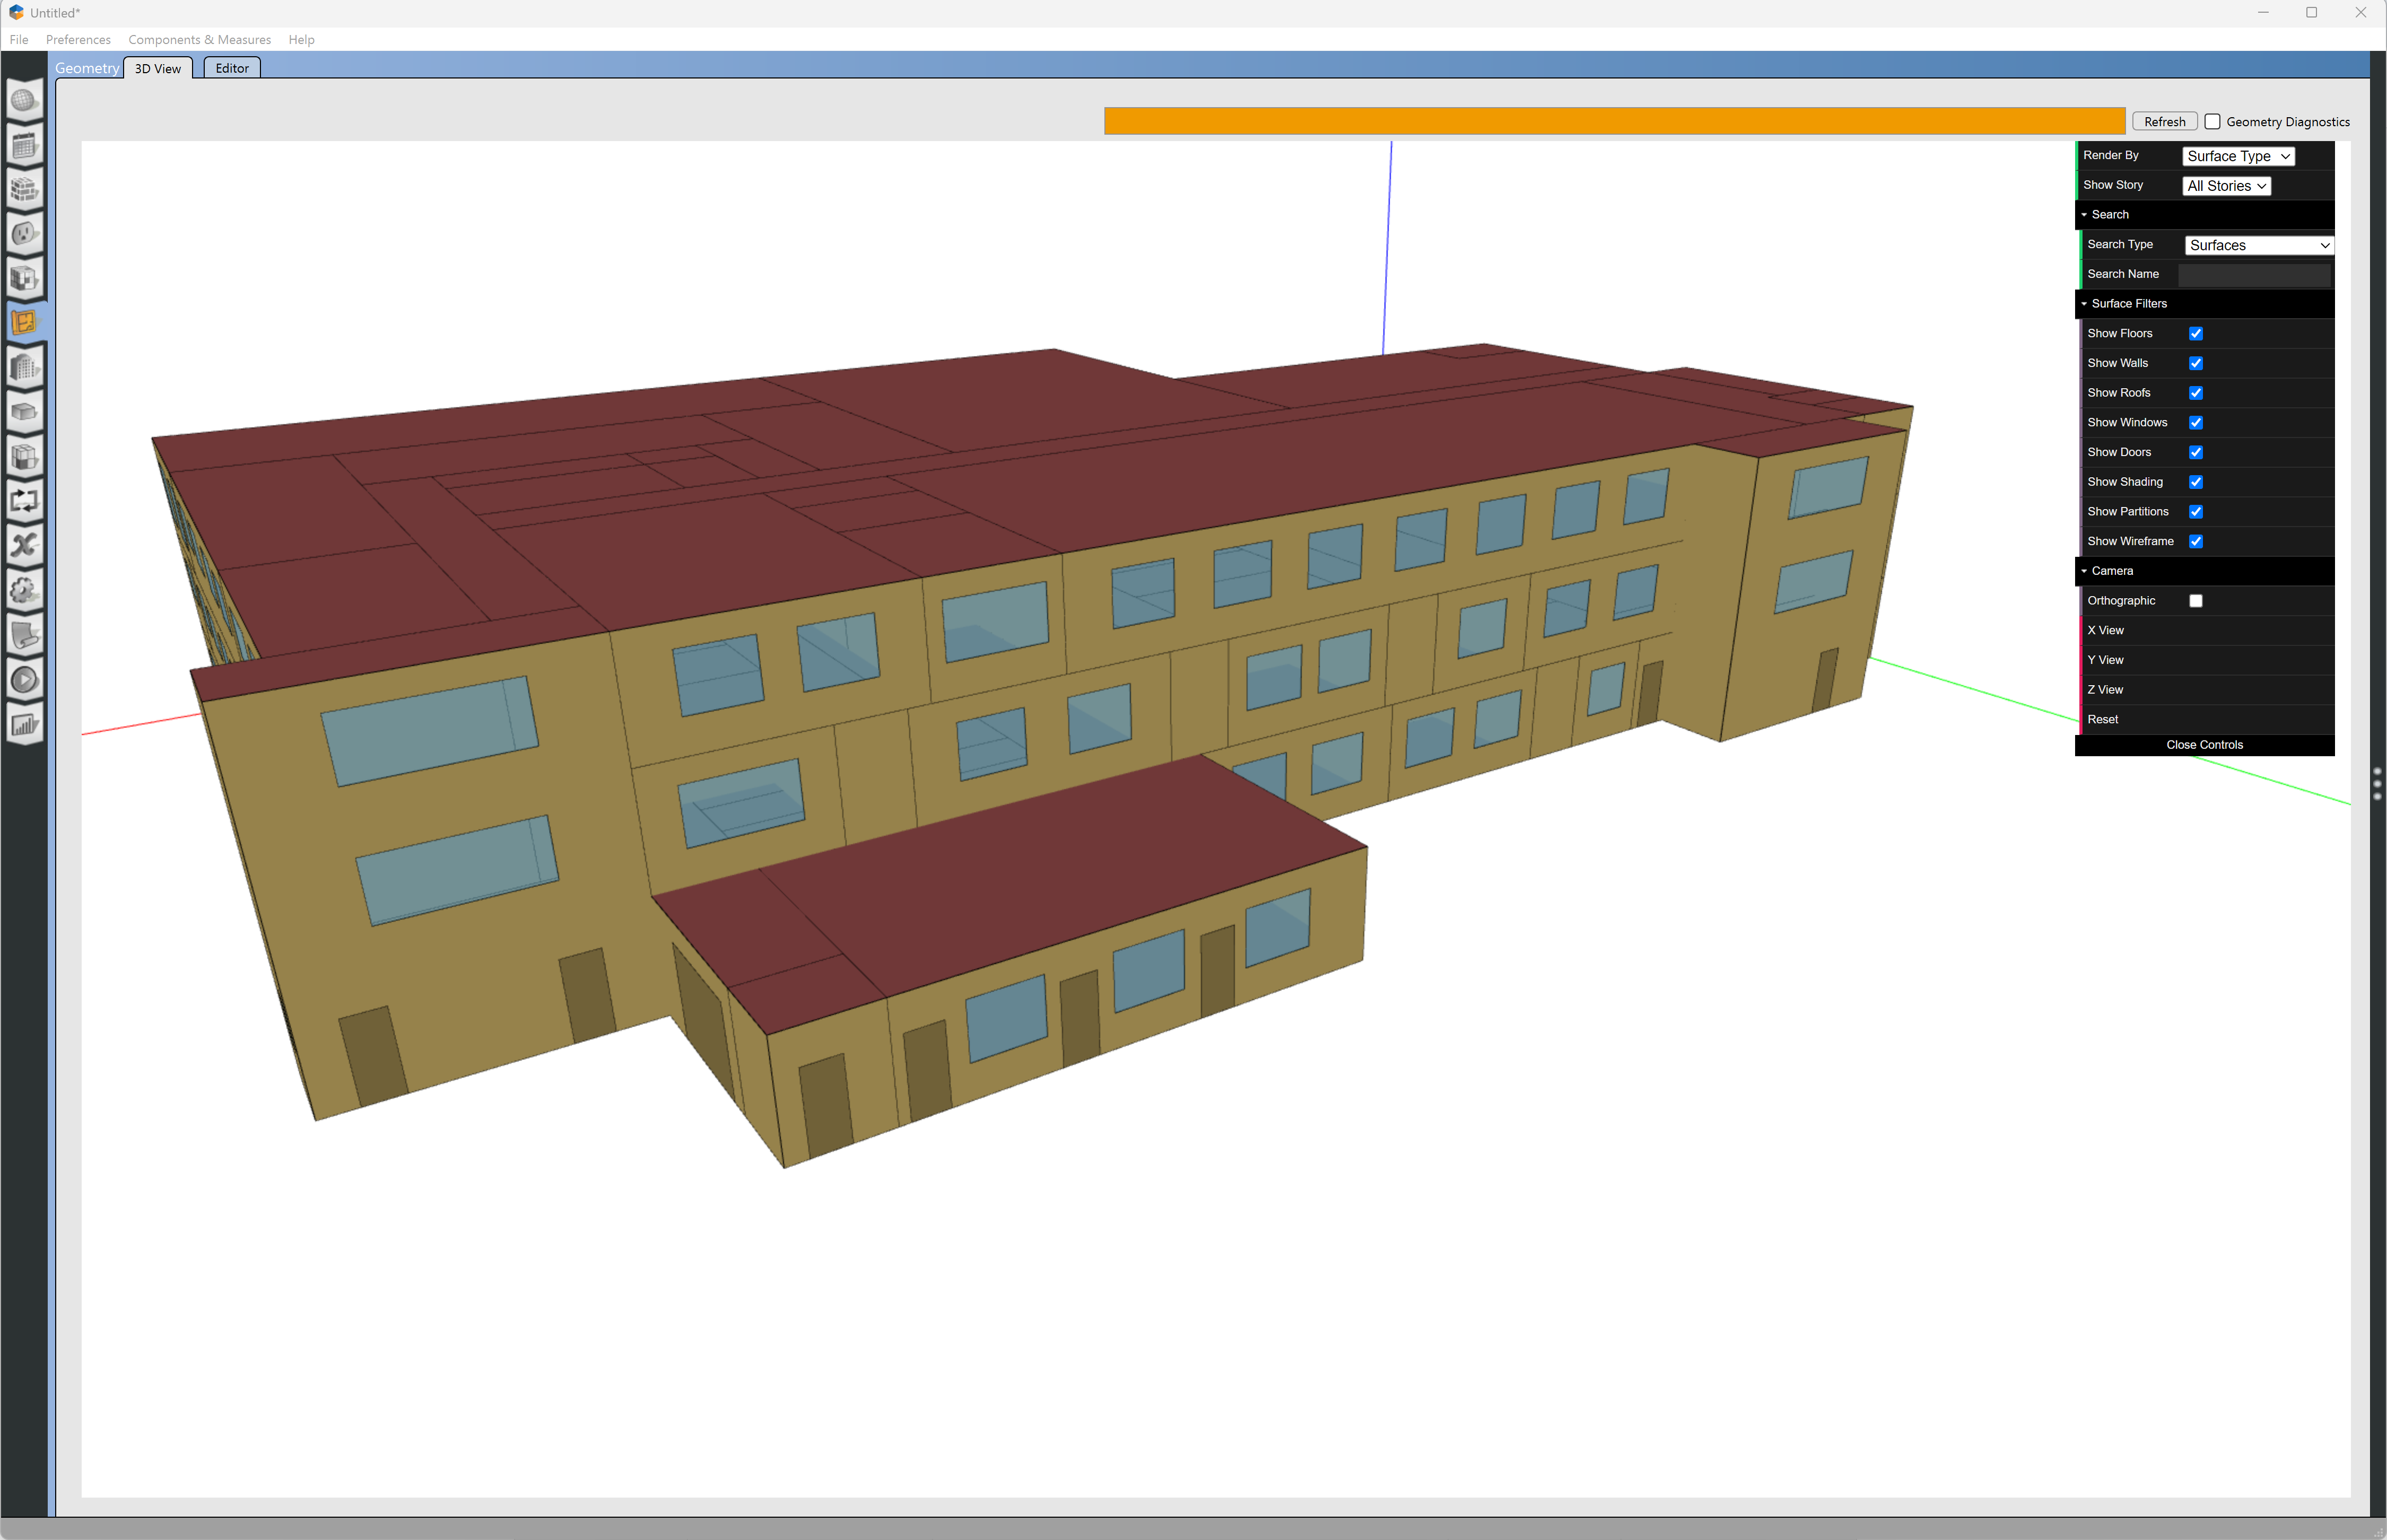Click the Refresh button
This screenshot has width=2387, height=1540.
2164,122
